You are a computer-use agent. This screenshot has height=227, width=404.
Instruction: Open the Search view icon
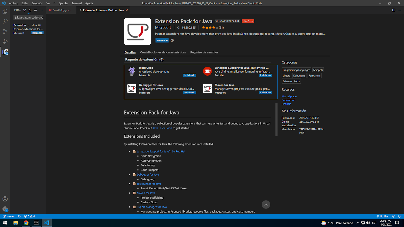click(x=5, y=21)
